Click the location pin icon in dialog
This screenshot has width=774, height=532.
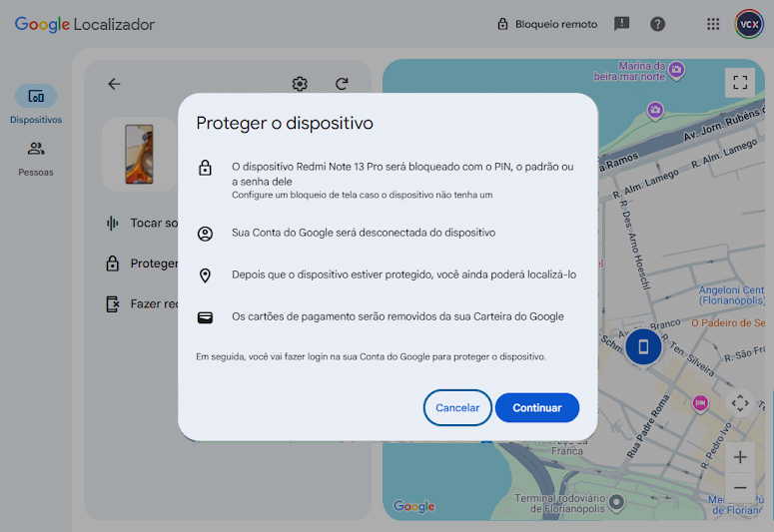pos(205,275)
